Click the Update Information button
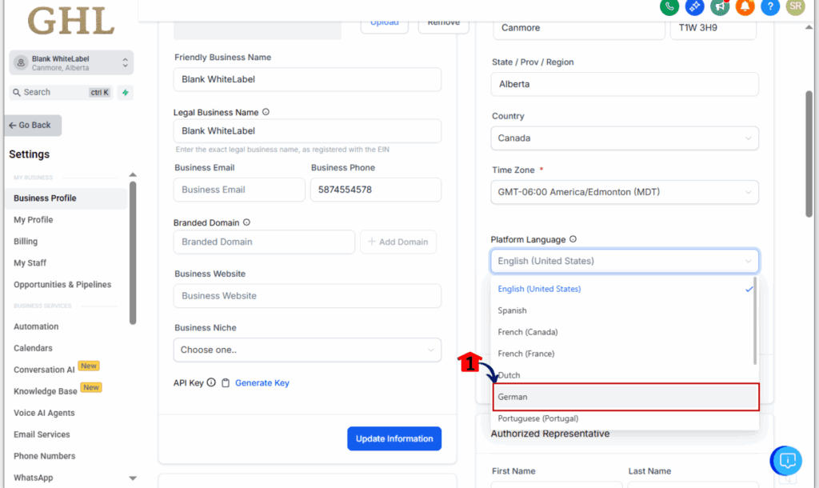Screen dimensions: 819x488 [x=394, y=438]
